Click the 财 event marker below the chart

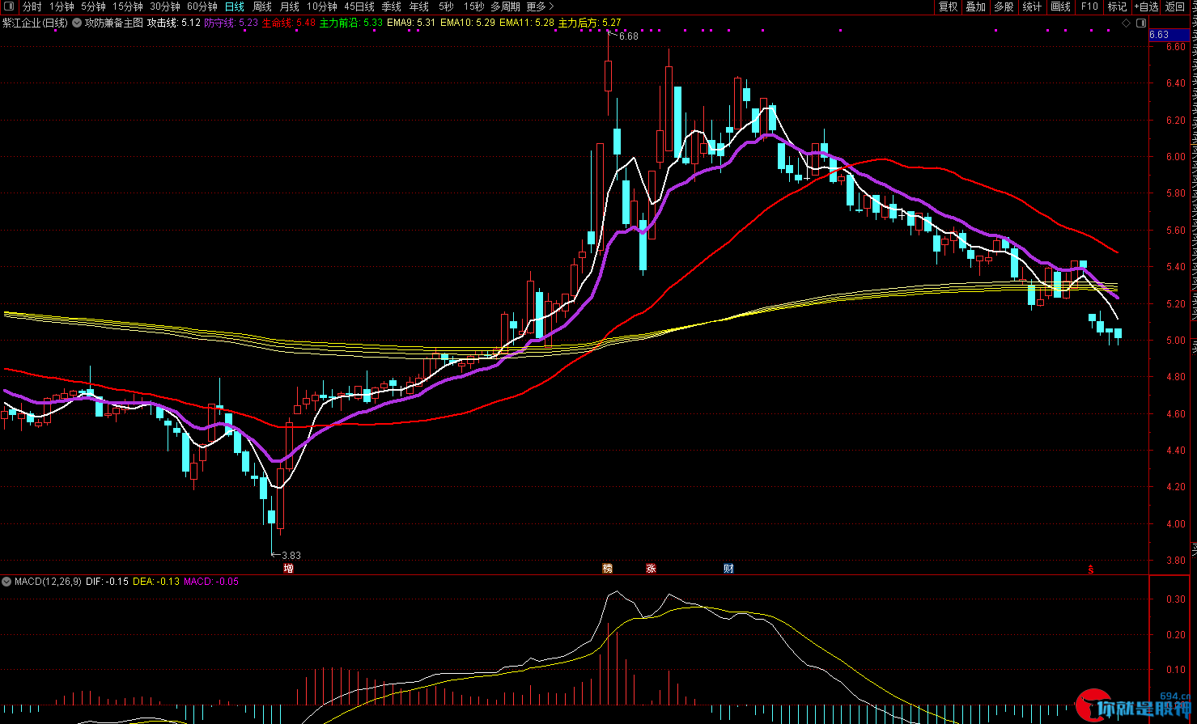point(728,569)
